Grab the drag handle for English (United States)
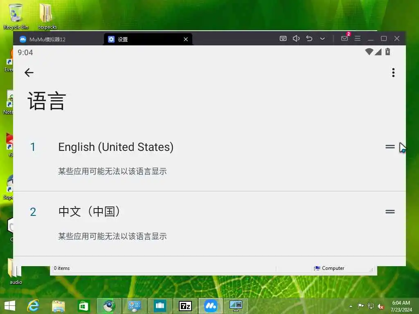Screen dimensions: 419x314 coord(390,147)
